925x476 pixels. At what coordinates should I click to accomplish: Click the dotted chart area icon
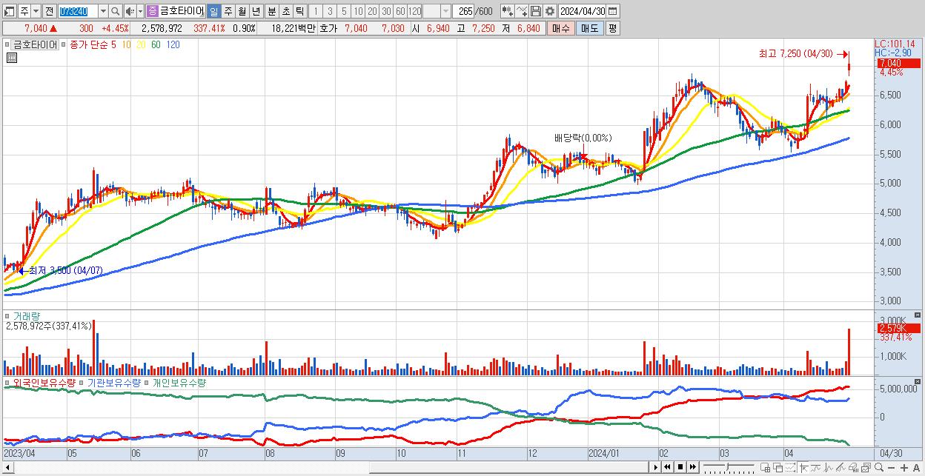point(790,467)
